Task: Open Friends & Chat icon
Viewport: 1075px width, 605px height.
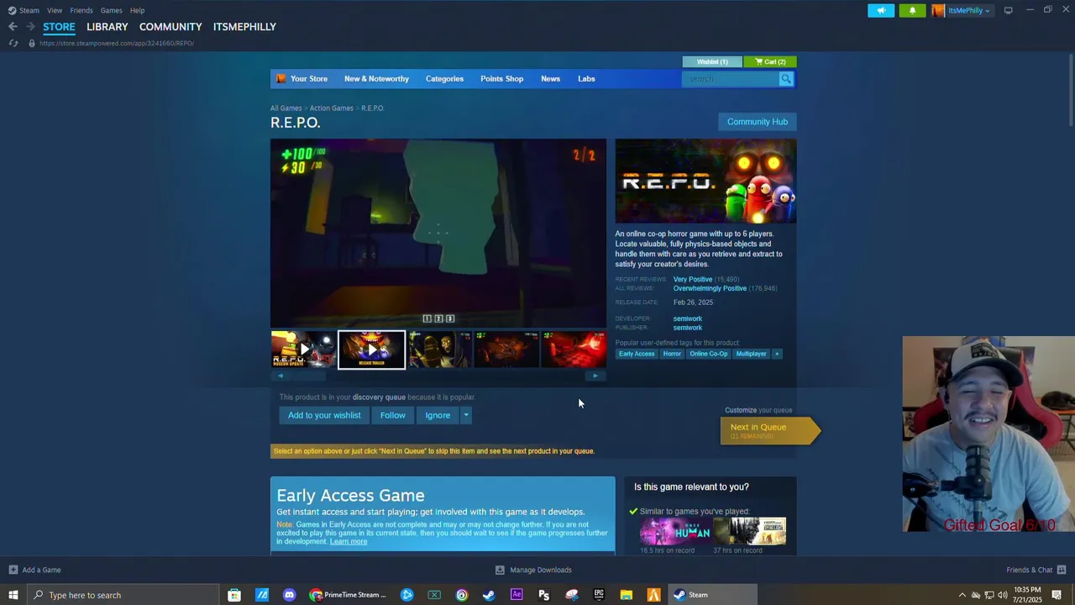Action: [1061, 570]
